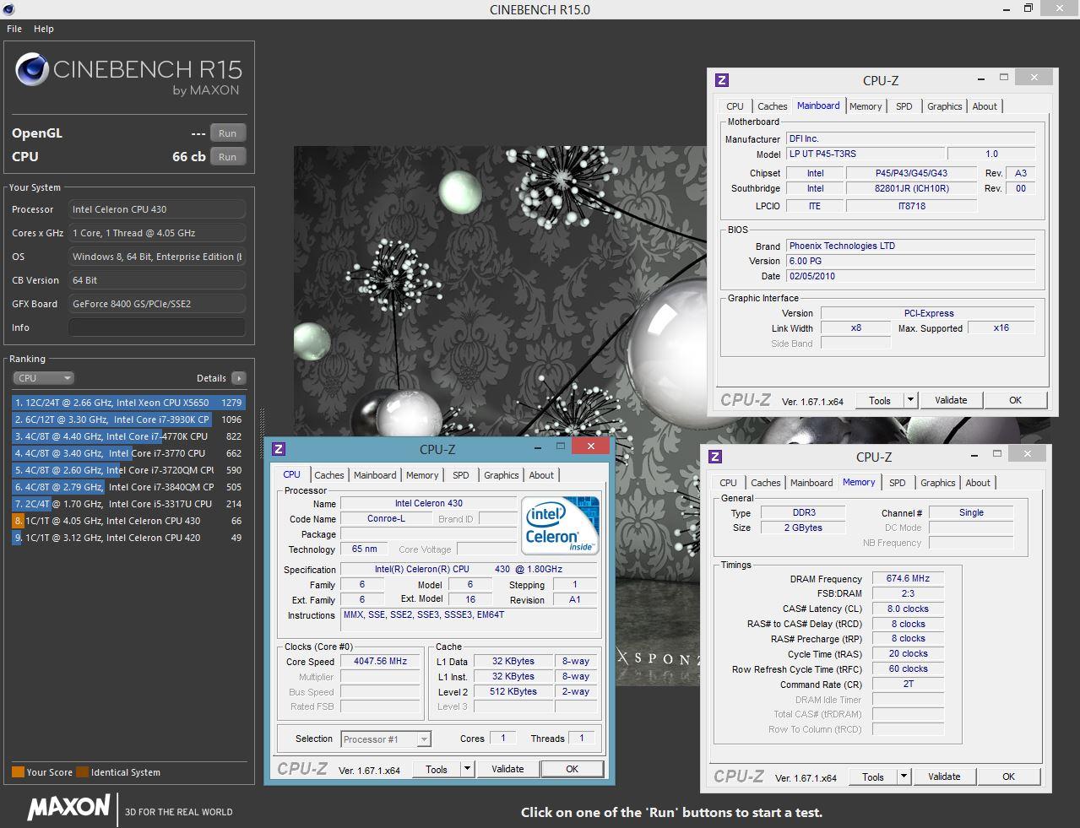Click Validate in the Mainboard window
1080x828 pixels.
951,400
